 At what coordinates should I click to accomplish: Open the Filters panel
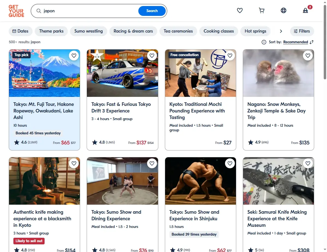click(x=302, y=31)
